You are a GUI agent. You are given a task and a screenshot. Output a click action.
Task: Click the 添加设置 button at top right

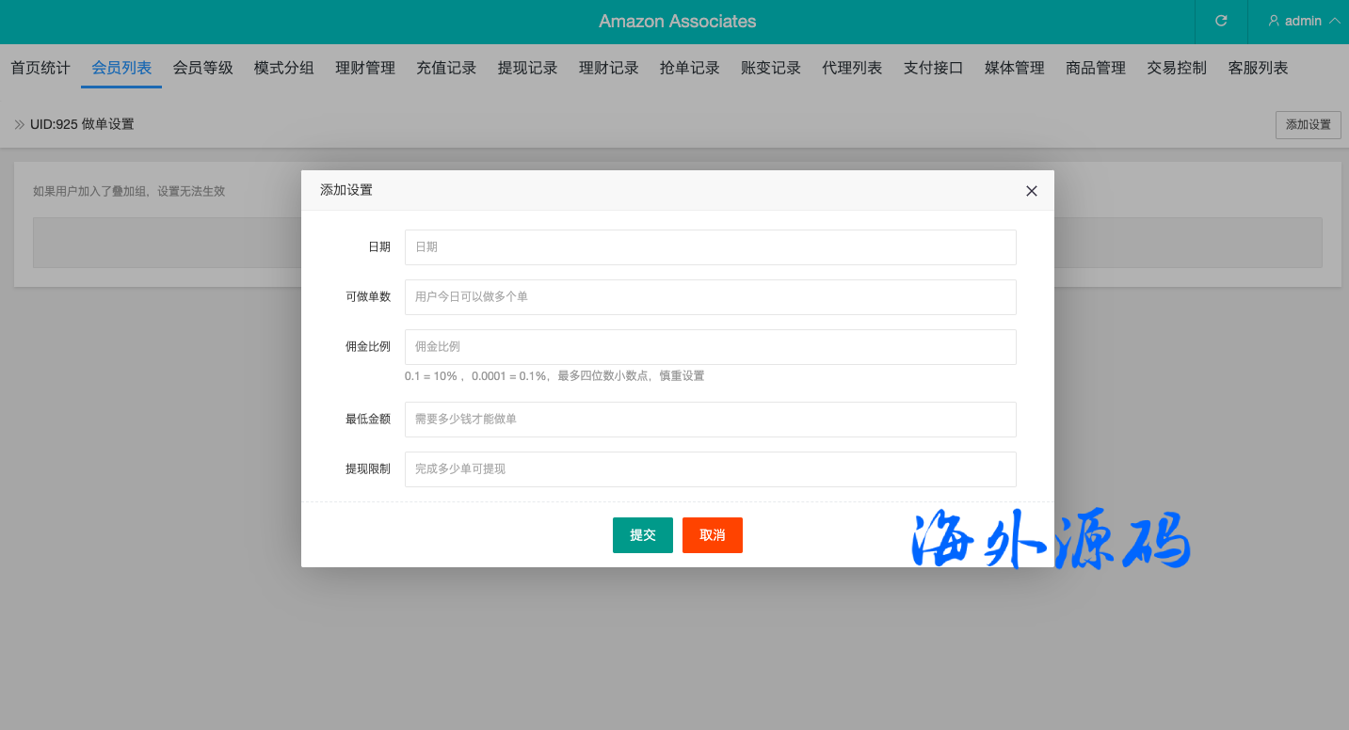pyautogui.click(x=1308, y=125)
